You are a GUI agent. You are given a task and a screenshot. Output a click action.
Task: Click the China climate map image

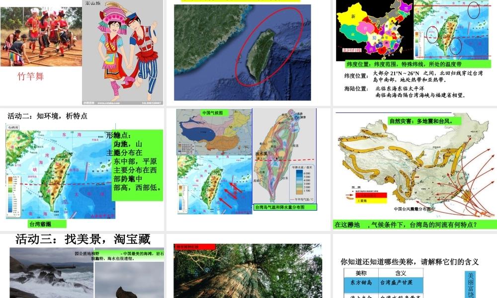pyautogui.click(x=214, y=132)
